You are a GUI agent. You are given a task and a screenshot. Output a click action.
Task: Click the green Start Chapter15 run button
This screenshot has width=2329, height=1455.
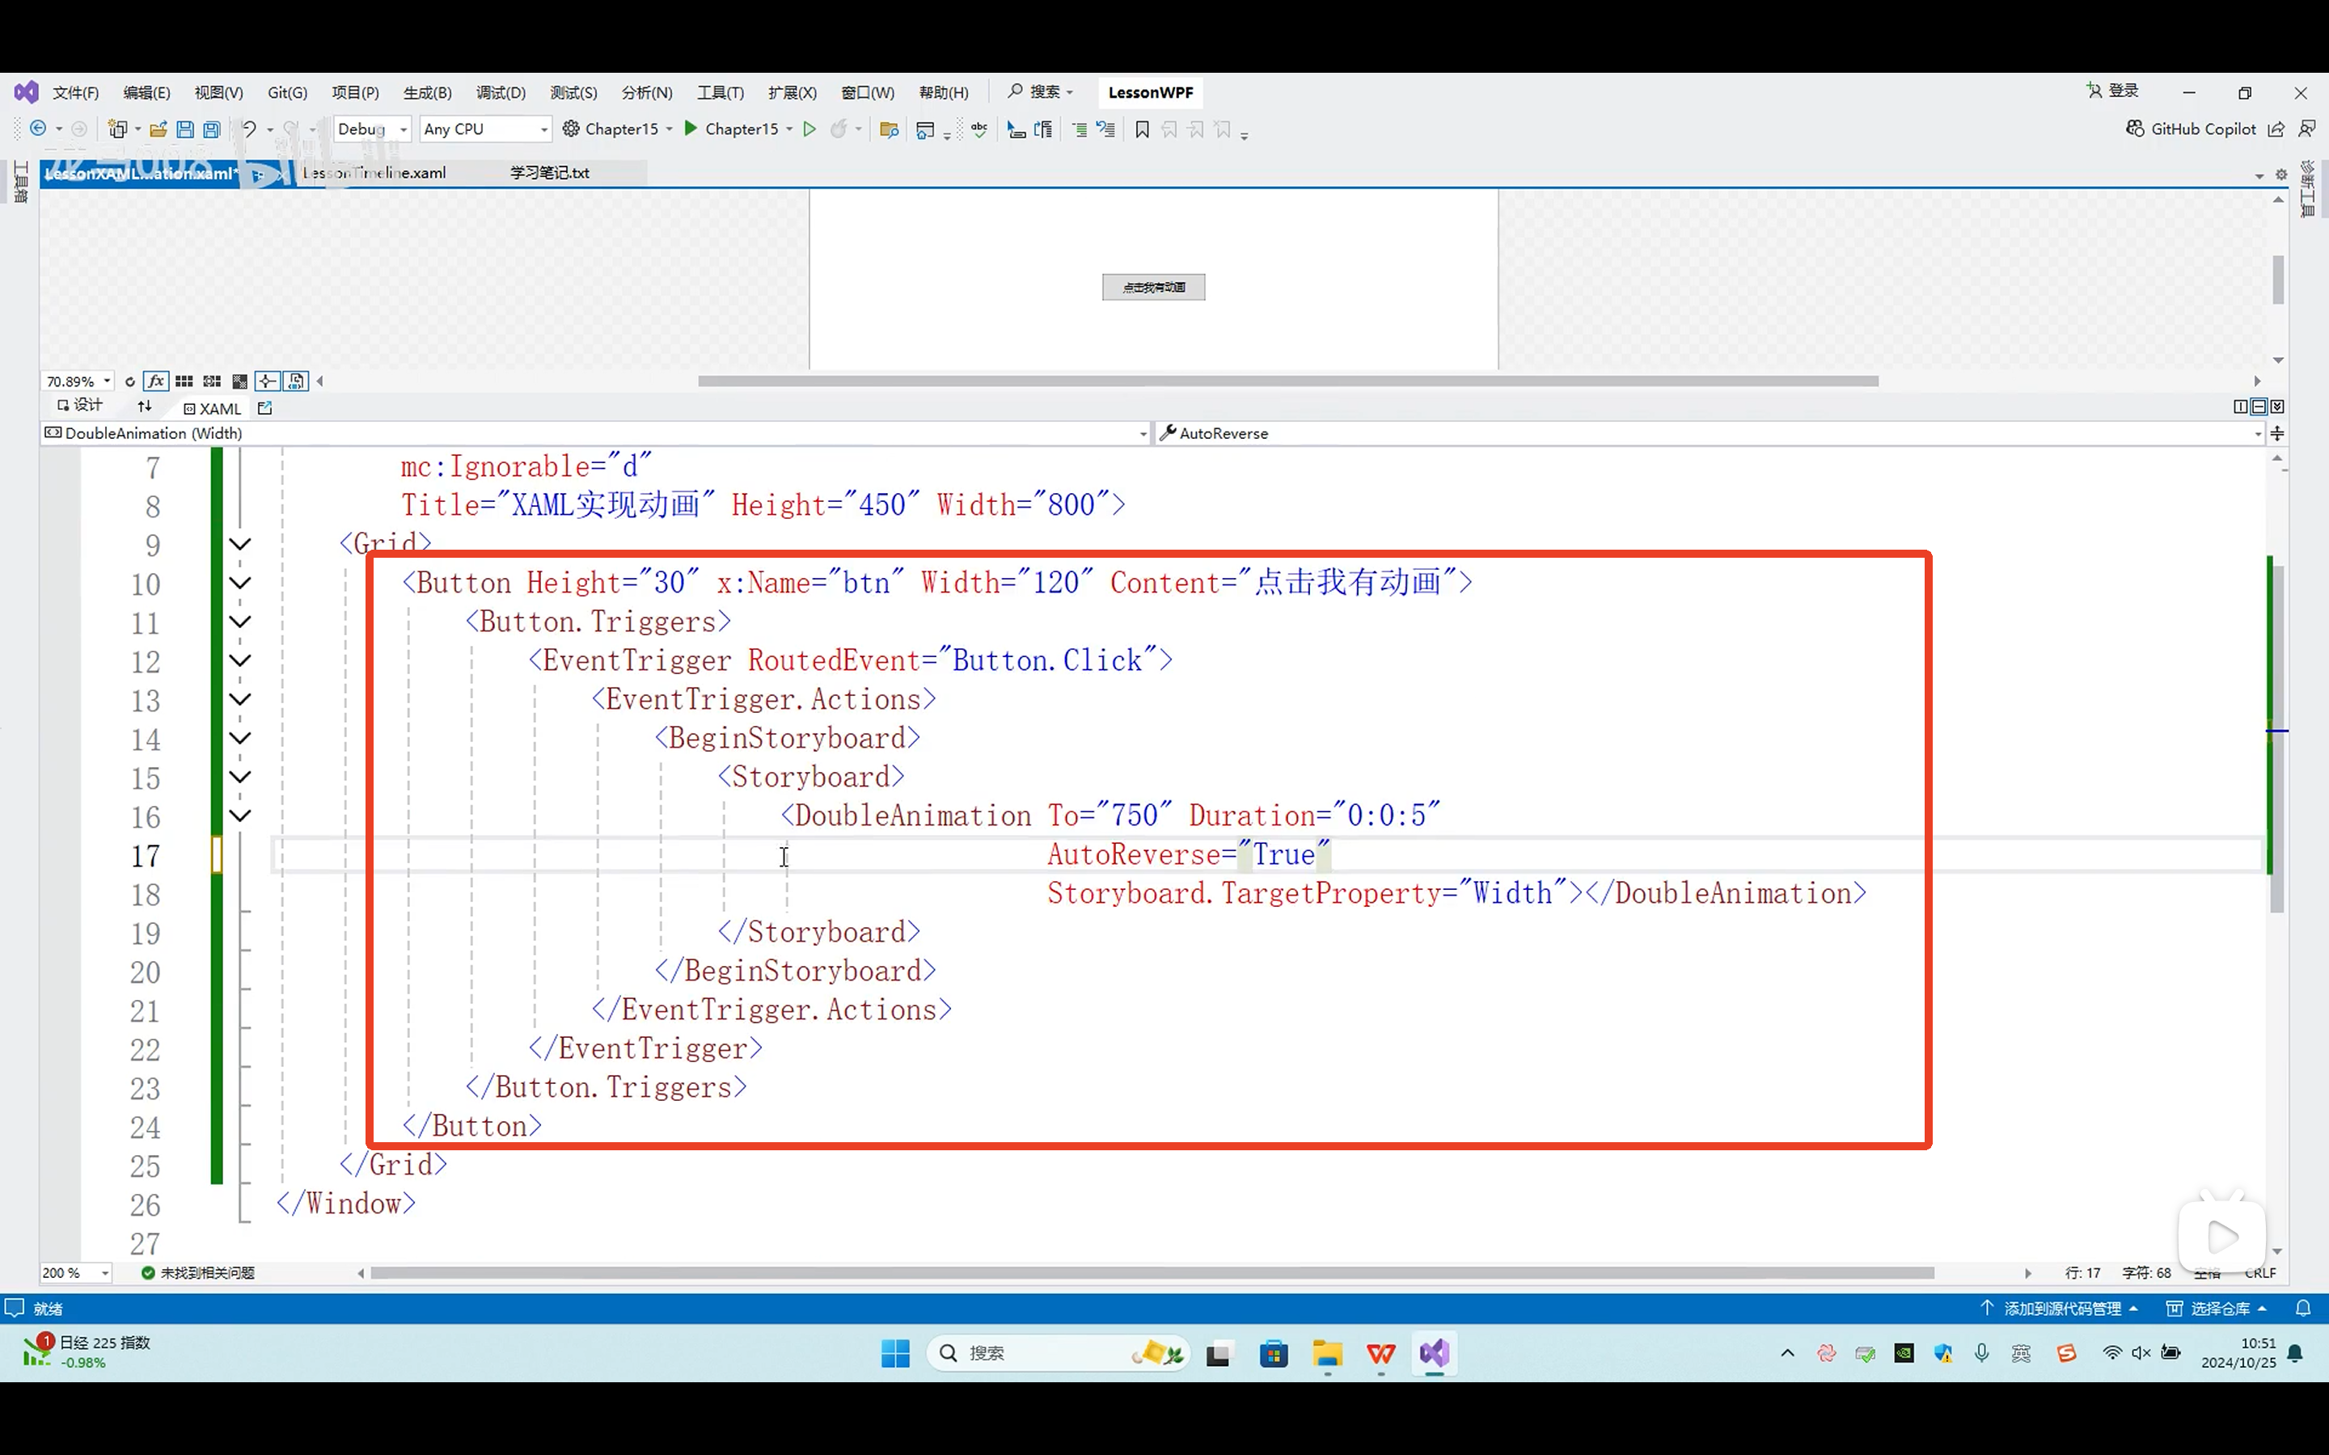tap(690, 128)
